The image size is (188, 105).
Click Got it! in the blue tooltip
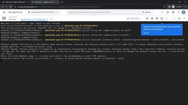pos(146,33)
